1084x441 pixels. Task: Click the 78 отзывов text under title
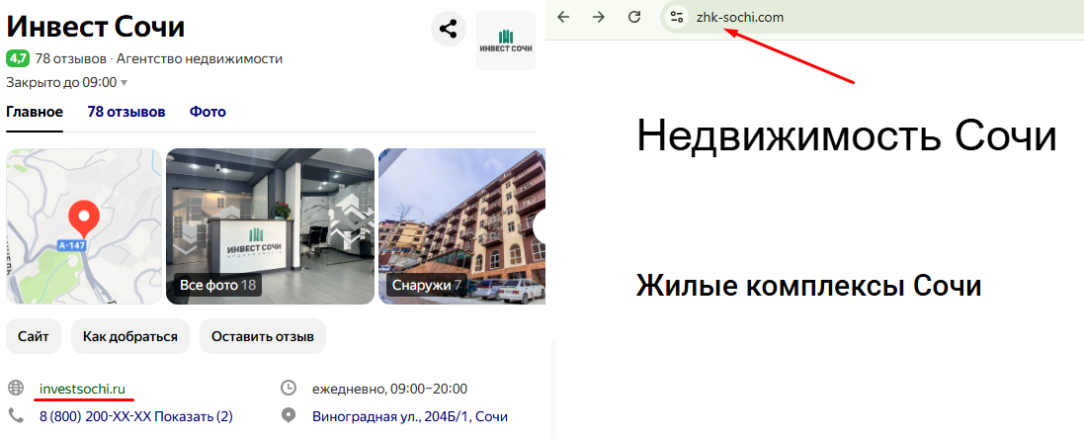point(70,59)
